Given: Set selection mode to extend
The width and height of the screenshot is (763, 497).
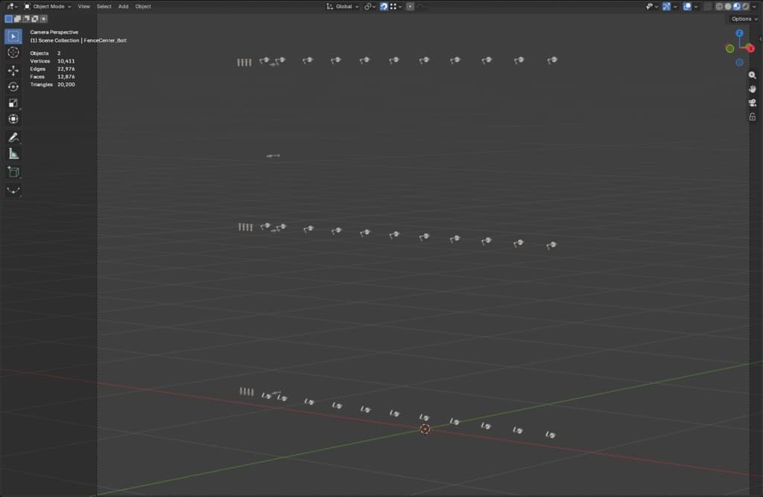Looking at the screenshot, I should click(17, 19).
